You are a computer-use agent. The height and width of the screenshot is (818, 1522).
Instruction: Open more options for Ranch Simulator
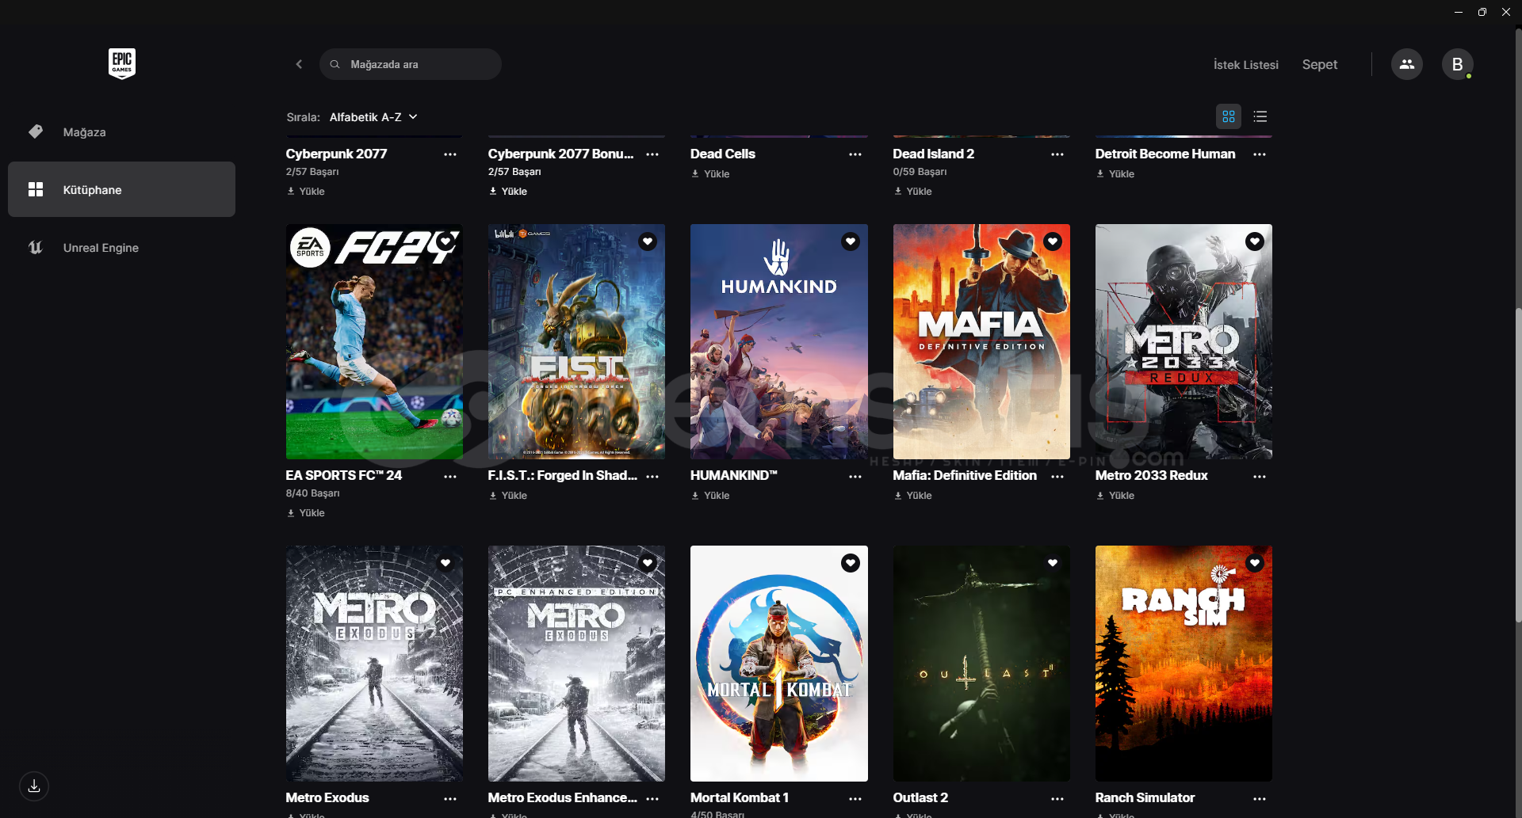pyautogui.click(x=1260, y=799)
